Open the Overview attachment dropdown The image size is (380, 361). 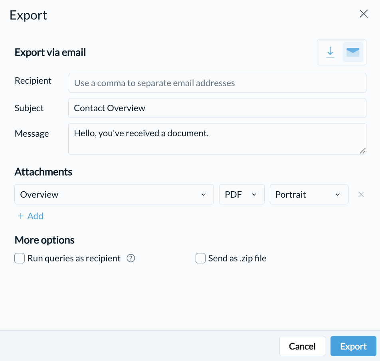click(x=114, y=194)
